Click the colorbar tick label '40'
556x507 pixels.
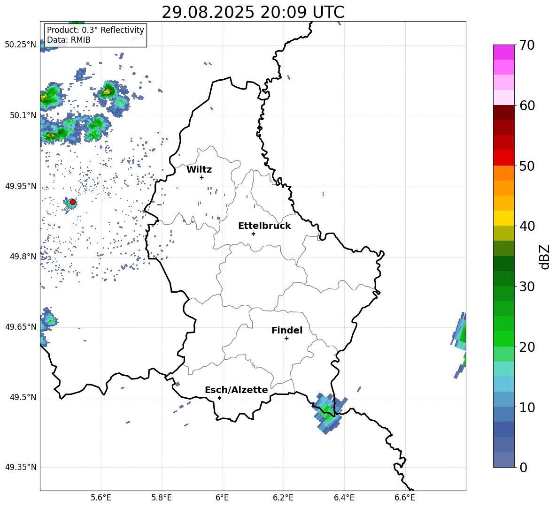click(x=526, y=226)
